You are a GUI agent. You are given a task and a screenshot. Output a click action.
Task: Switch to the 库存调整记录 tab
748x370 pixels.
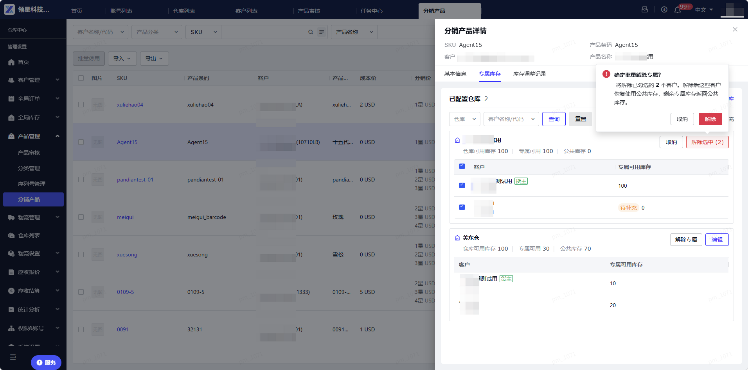click(x=530, y=74)
